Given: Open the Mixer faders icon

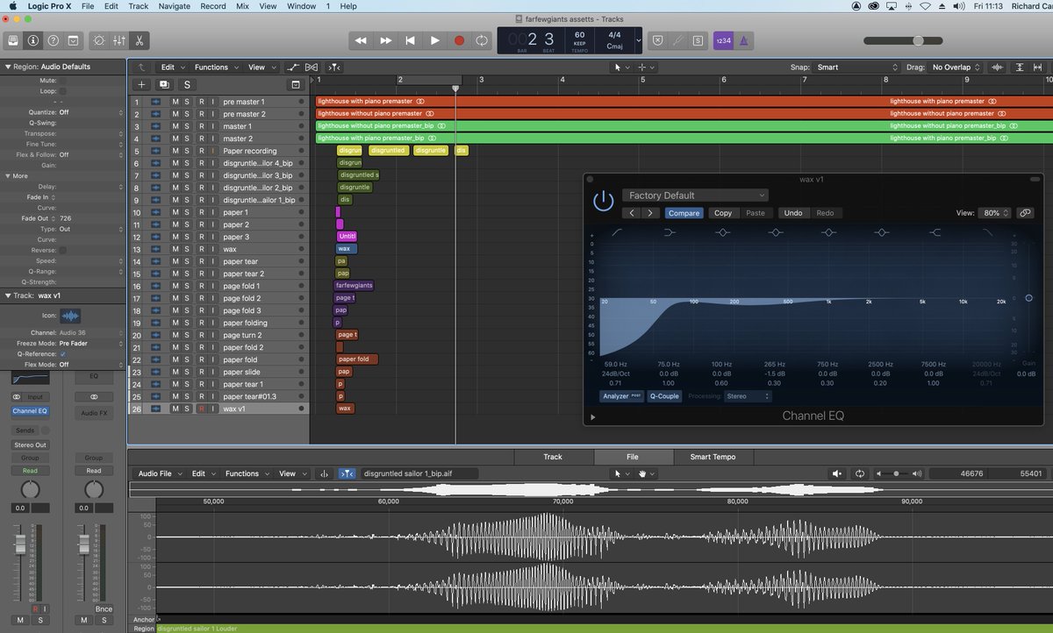Looking at the screenshot, I should tap(118, 40).
